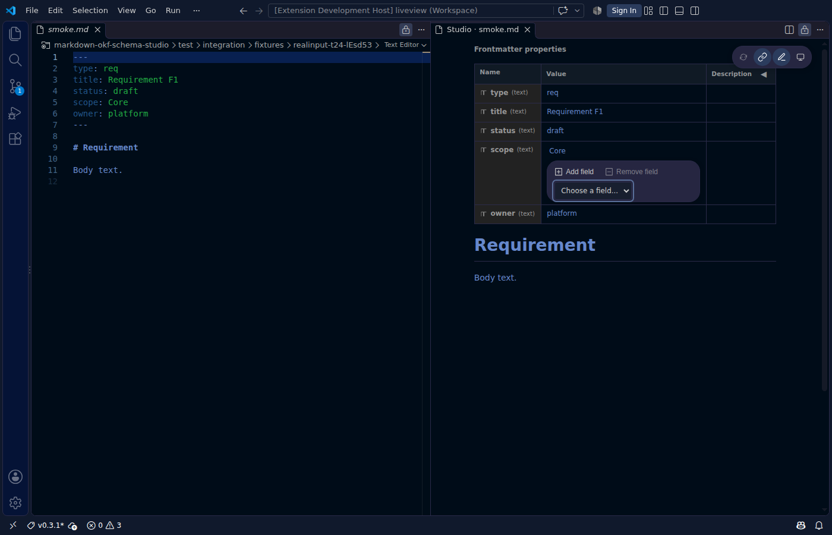
Task: Open the Extensions view
Action: tap(15, 139)
